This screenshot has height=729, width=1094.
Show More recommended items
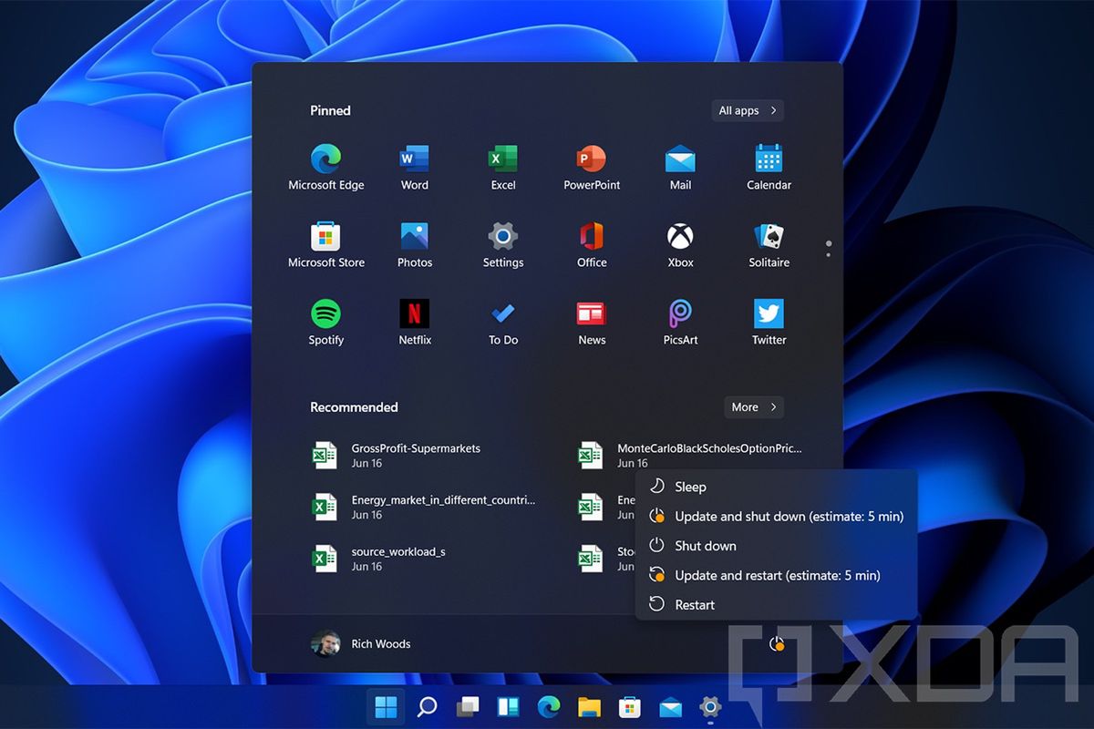(x=753, y=407)
